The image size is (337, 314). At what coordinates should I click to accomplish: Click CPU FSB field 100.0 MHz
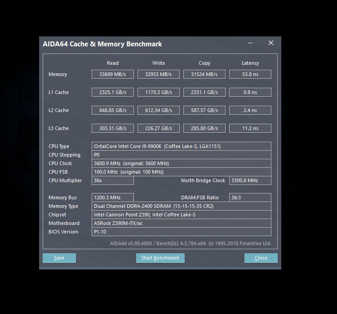(x=182, y=172)
